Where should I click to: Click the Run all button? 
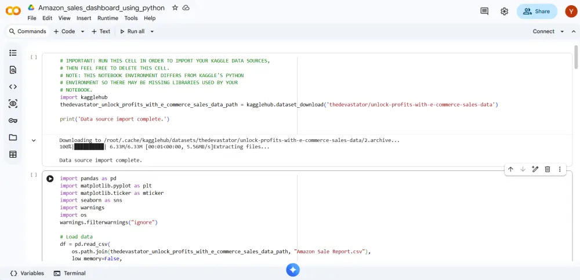[x=132, y=31]
